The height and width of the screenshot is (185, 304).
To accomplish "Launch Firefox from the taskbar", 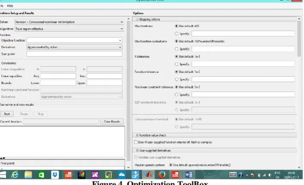I will point(162,175).
